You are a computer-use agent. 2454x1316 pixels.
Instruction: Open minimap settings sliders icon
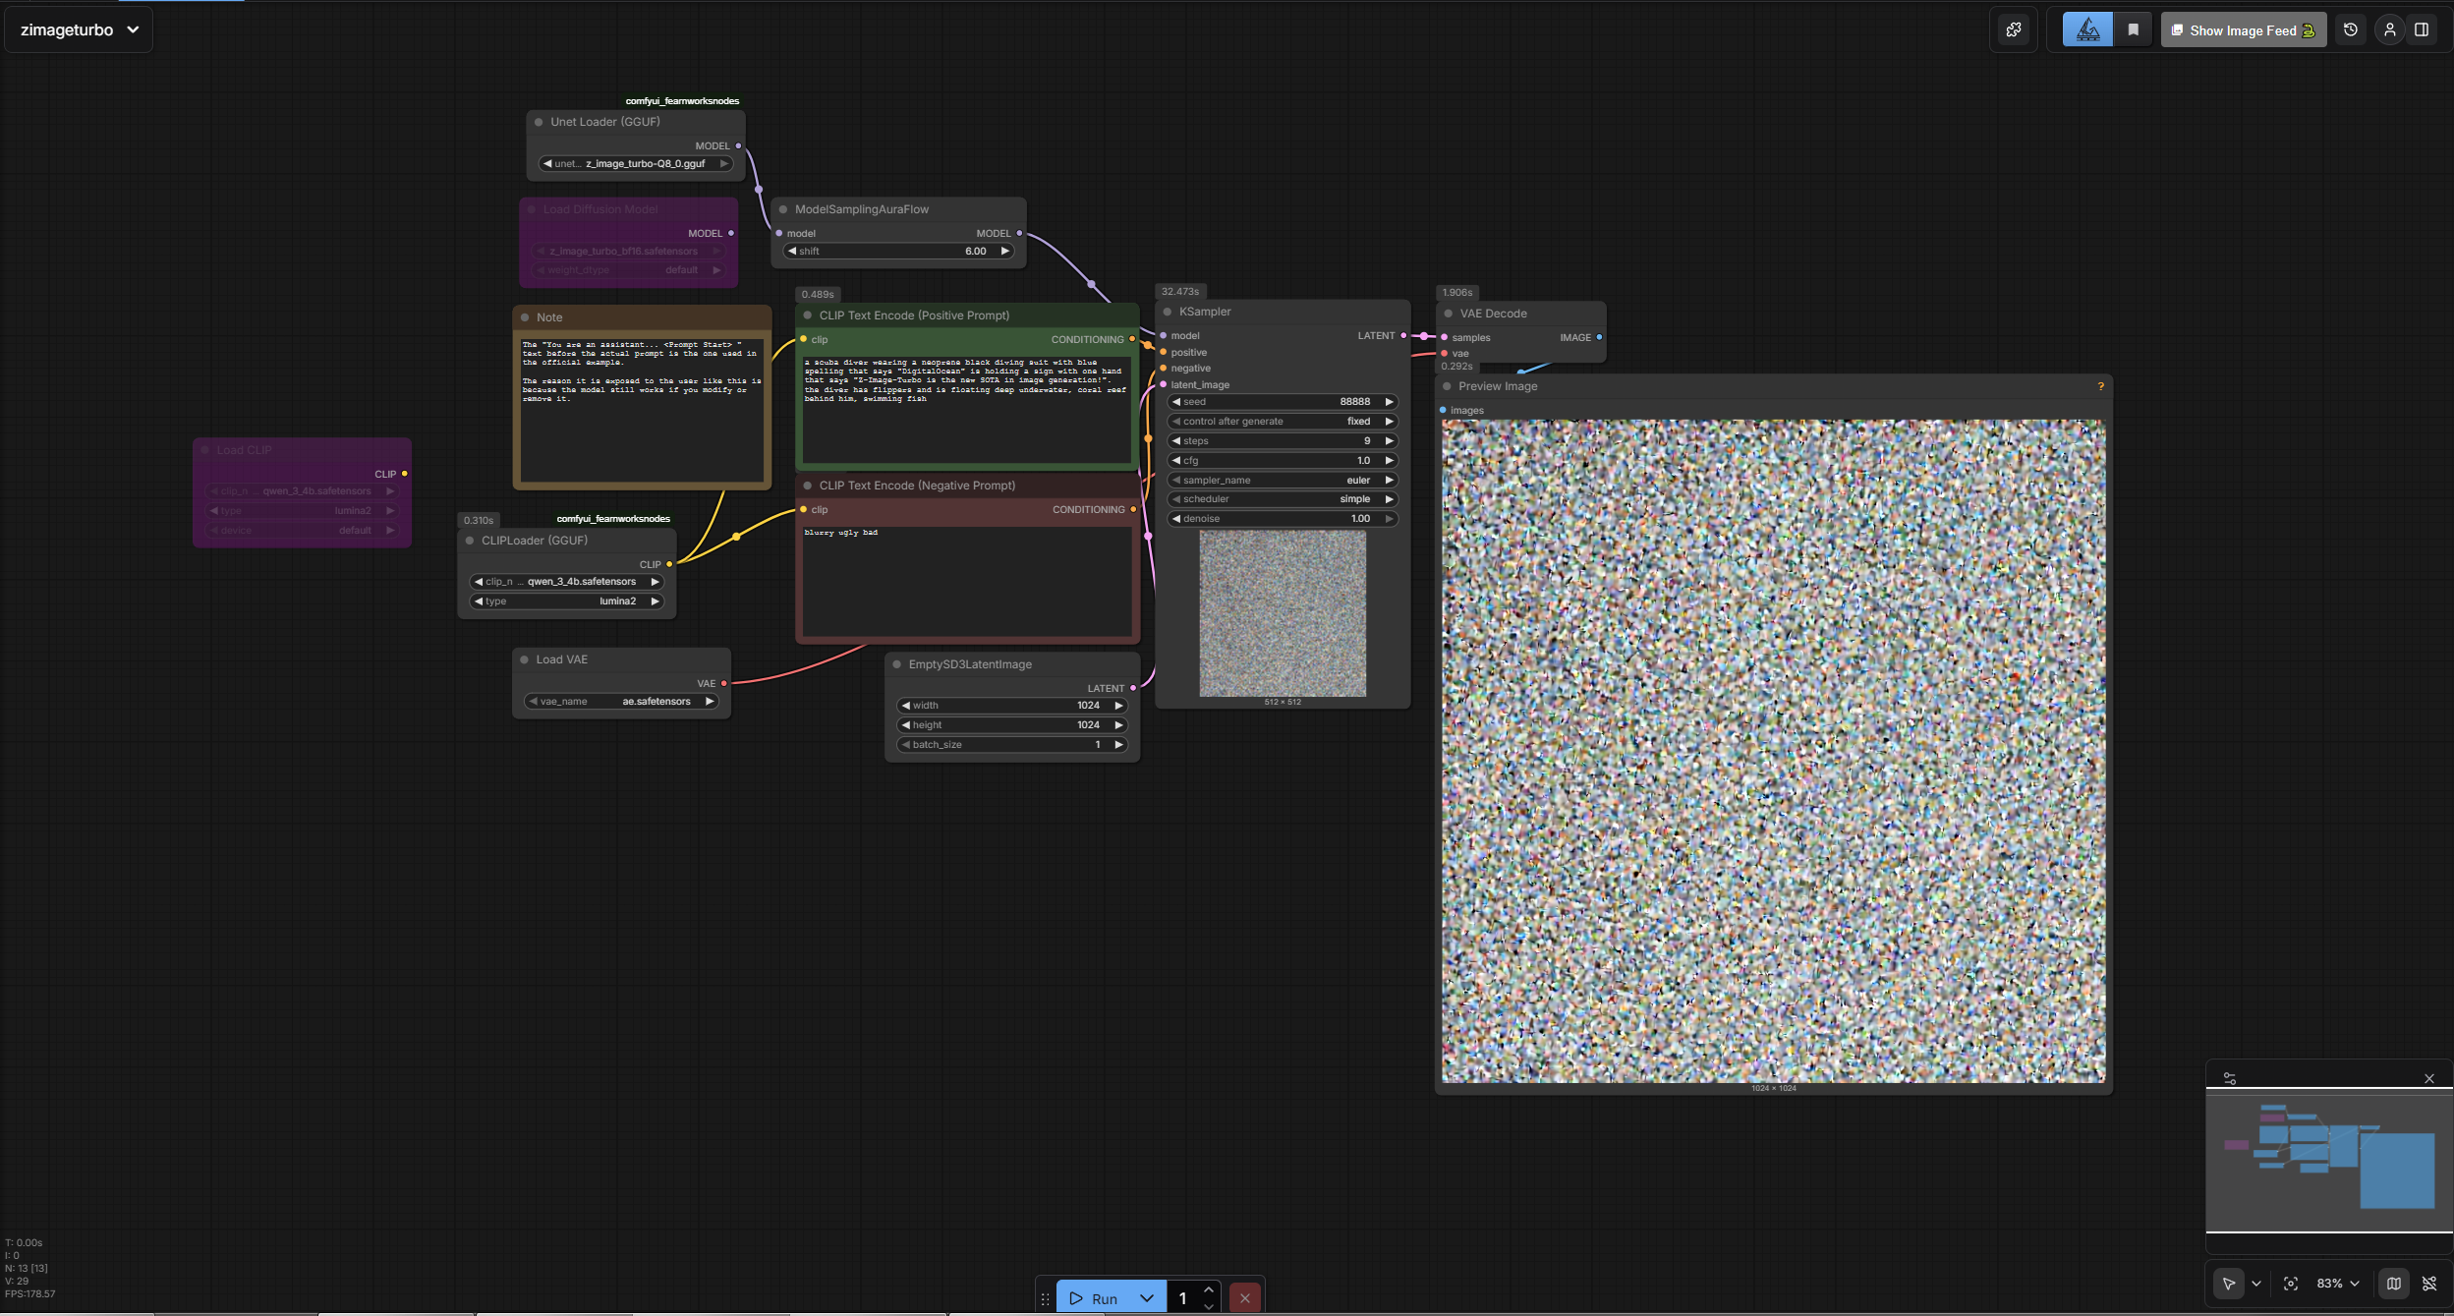2230,1078
